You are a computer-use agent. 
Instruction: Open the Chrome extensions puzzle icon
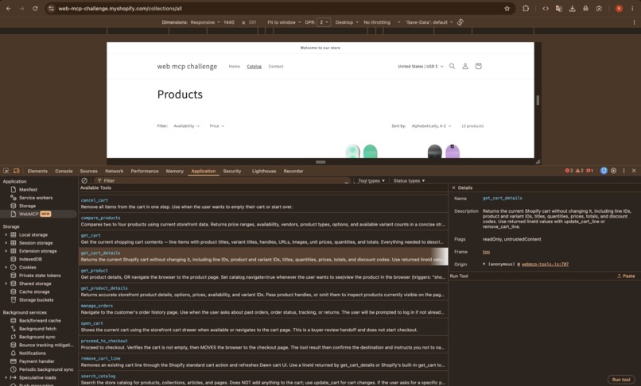526,8
